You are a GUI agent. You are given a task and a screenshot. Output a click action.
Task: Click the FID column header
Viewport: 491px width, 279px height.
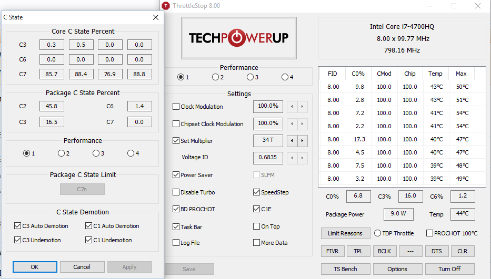click(333, 74)
